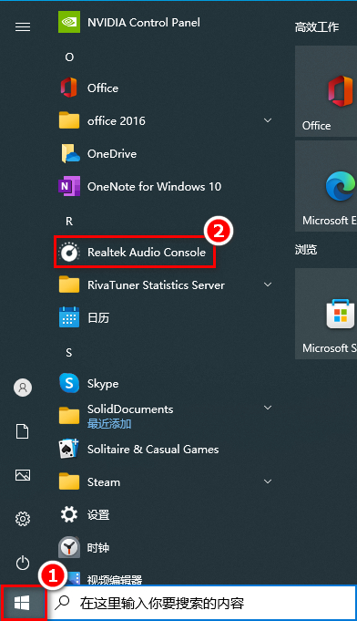Open the 时钟 clock app icon

pyautogui.click(x=69, y=547)
